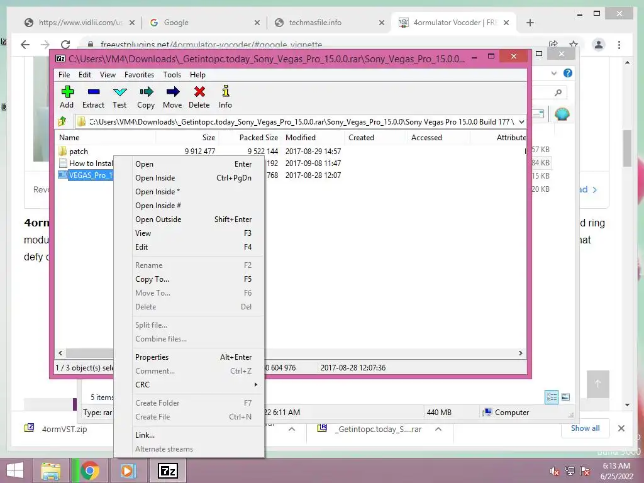Open the Chrome profile avatar
This screenshot has width=644, height=483.
599,45
